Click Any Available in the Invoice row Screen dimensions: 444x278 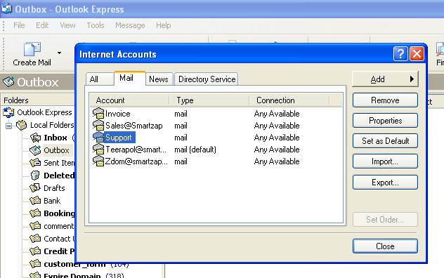click(277, 114)
